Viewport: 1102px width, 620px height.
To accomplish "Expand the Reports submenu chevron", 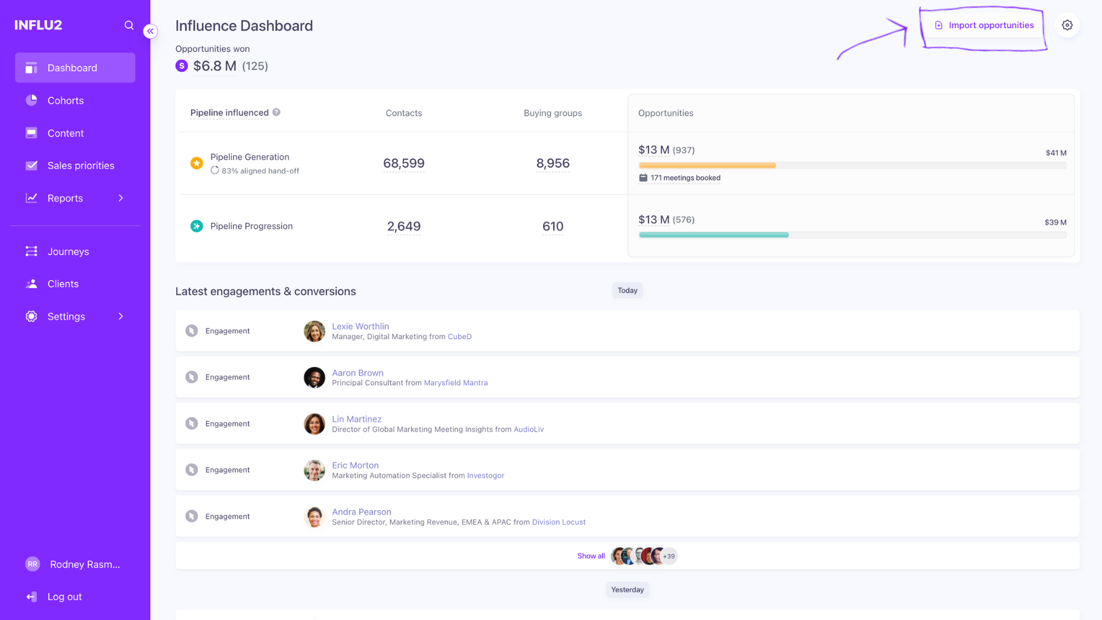I will click(x=121, y=198).
